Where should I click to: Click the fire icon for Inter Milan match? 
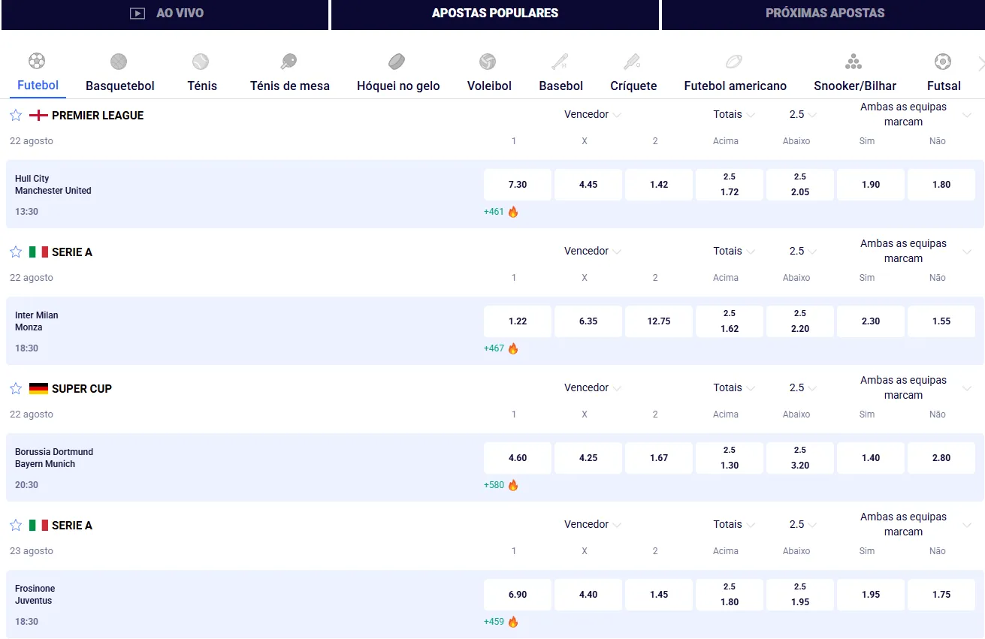click(x=513, y=348)
